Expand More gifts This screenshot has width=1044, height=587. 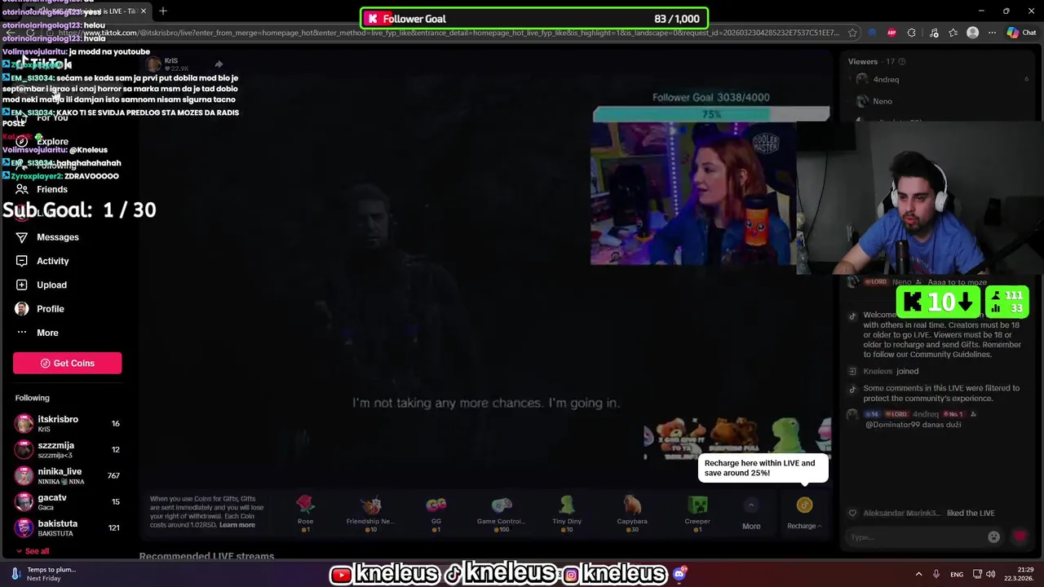(751, 515)
